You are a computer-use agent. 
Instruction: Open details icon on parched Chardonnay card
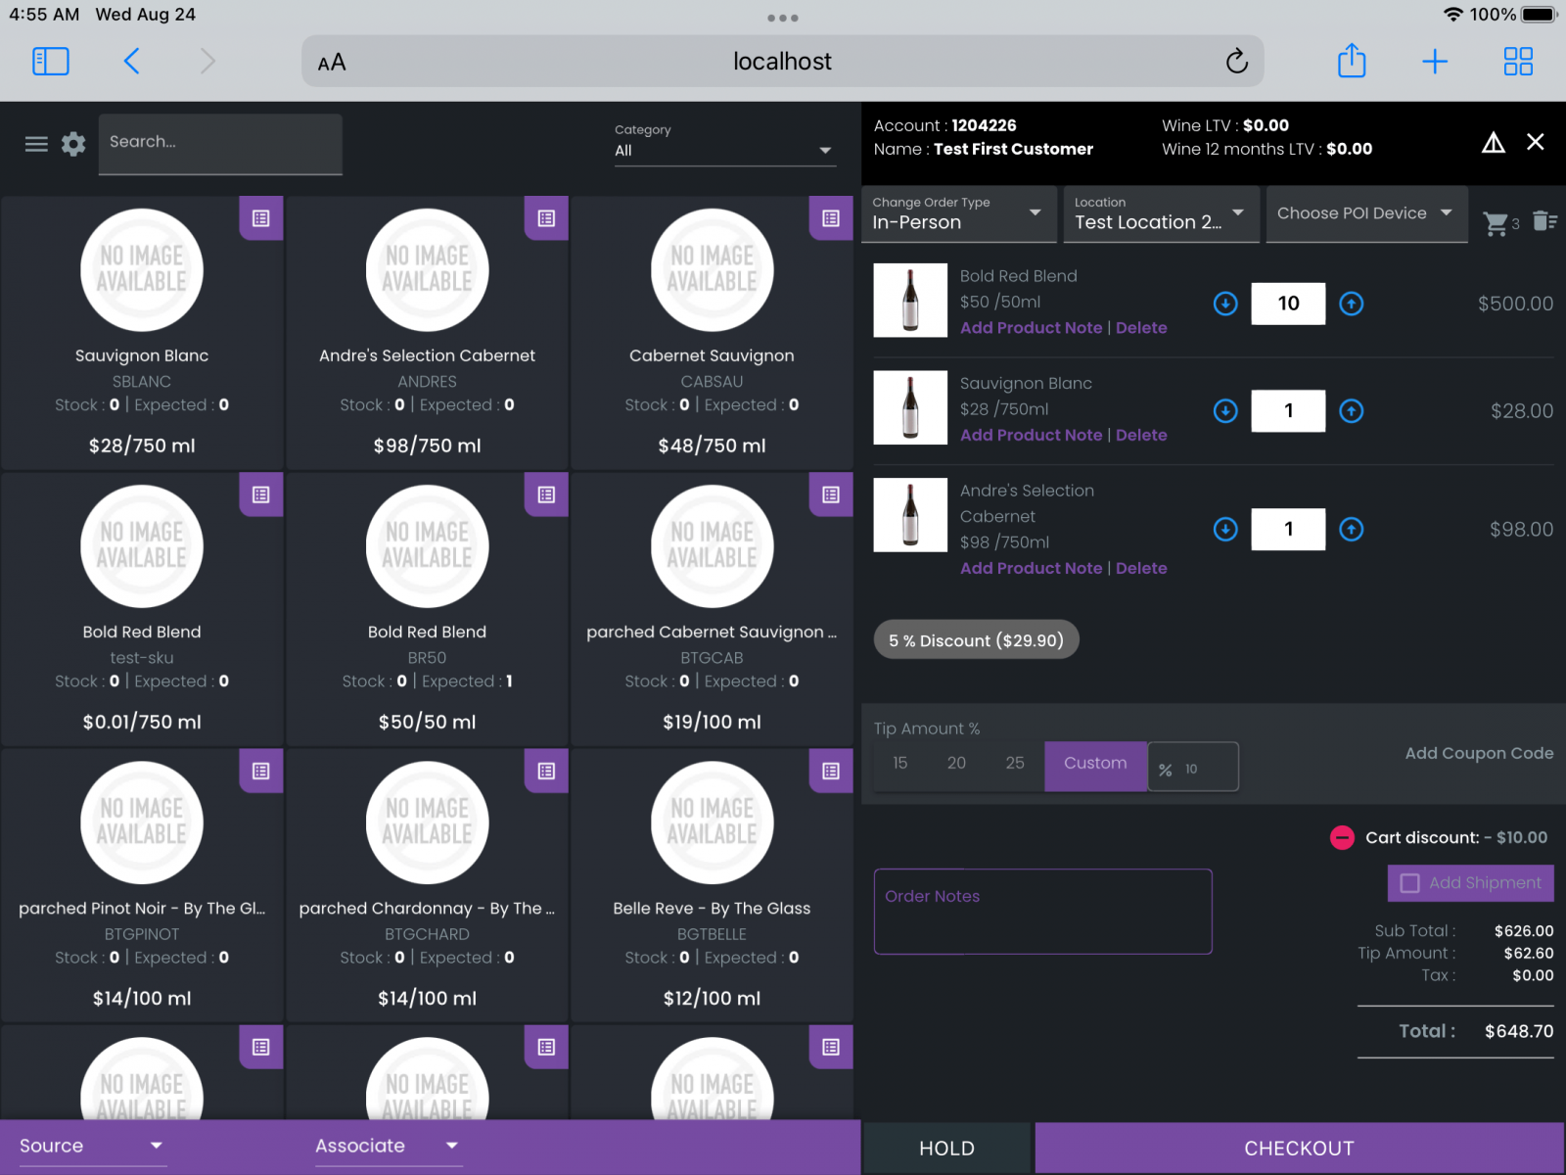546,771
